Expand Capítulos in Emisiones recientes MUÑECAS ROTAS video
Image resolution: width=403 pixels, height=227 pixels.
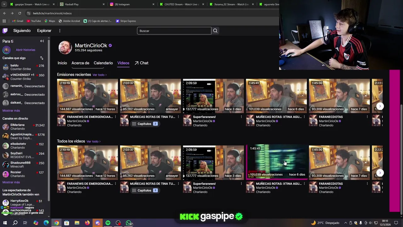145,124
